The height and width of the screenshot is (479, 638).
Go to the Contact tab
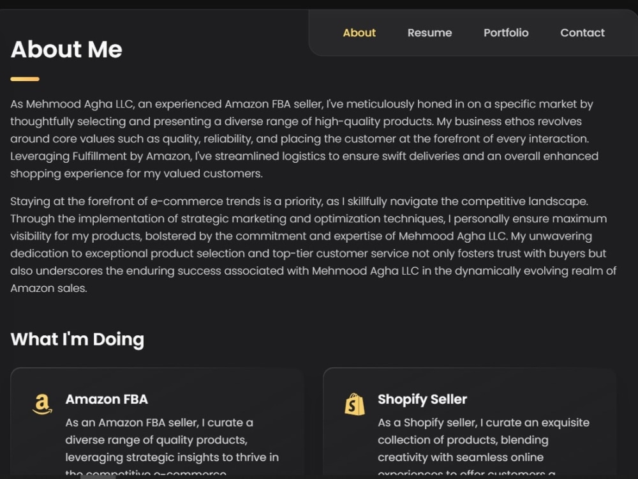pyautogui.click(x=582, y=33)
